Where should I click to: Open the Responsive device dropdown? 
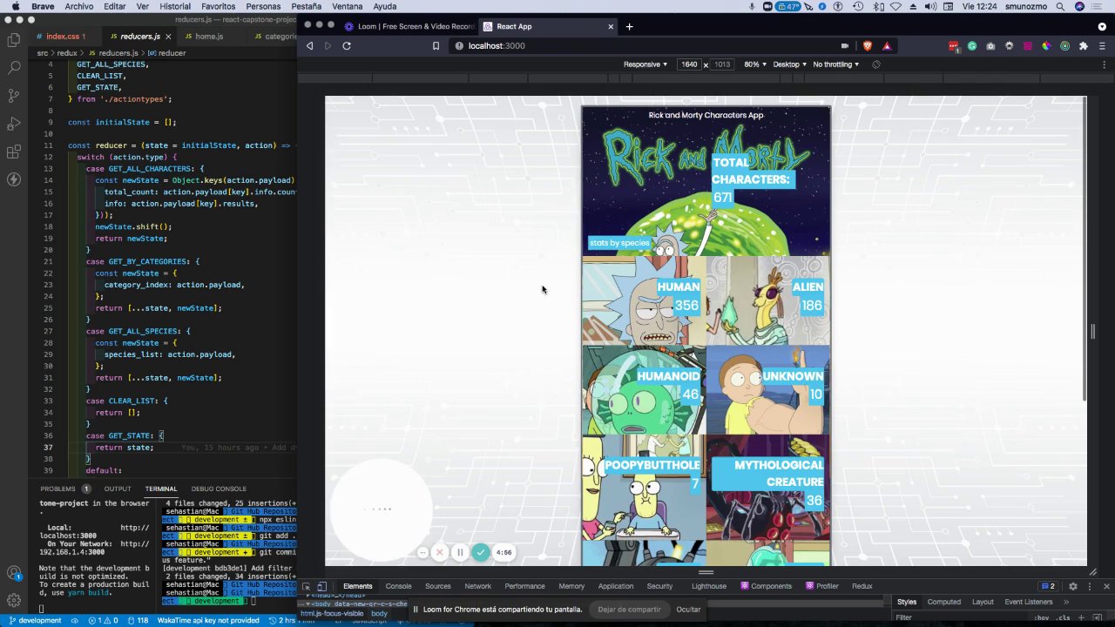pyautogui.click(x=645, y=64)
